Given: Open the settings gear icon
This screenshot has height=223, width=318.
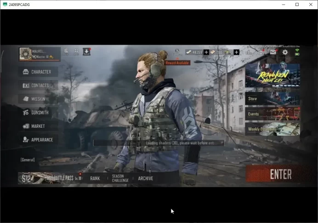Looking at the screenshot, I should pyautogui.click(x=285, y=52).
